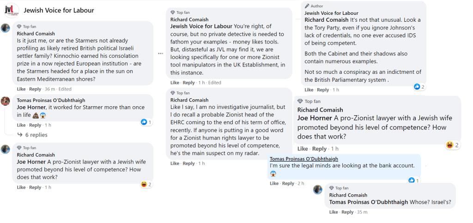Screen dimensions: 473x223
Task: Click the thumbs-up reaction on 'it worked for Starmer'
Action: [x=144, y=122]
